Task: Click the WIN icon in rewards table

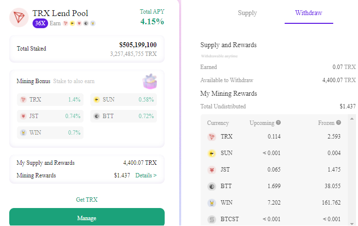Action: [x=212, y=203]
